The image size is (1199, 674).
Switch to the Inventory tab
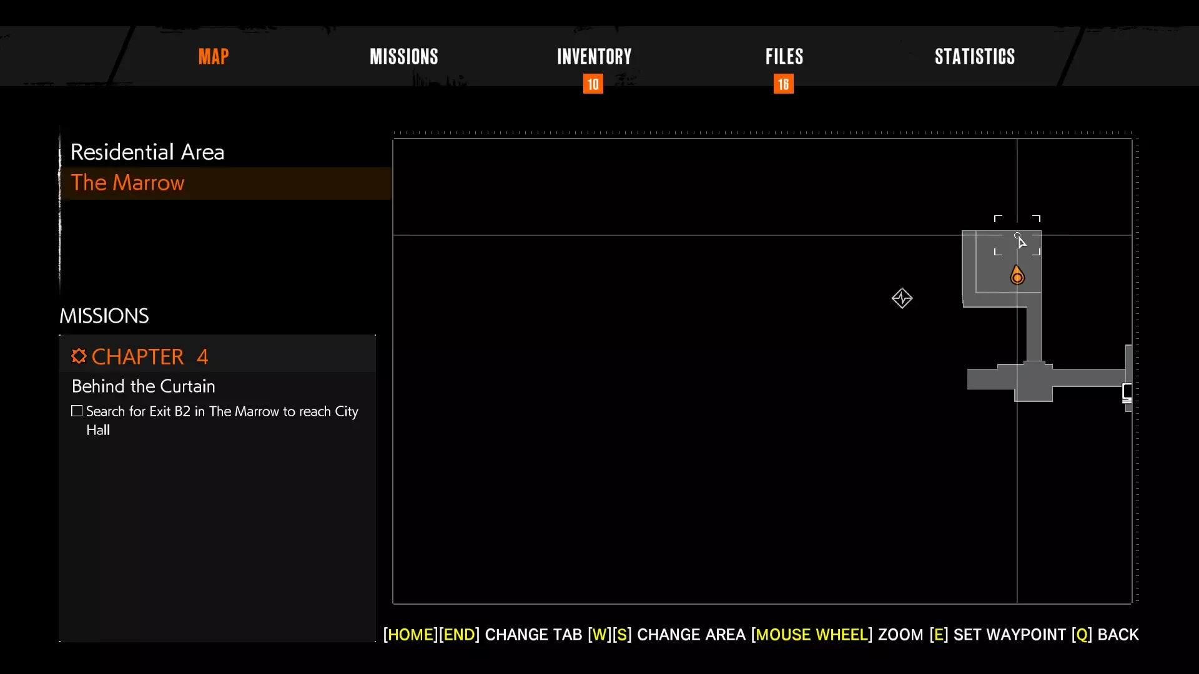pyautogui.click(x=594, y=57)
